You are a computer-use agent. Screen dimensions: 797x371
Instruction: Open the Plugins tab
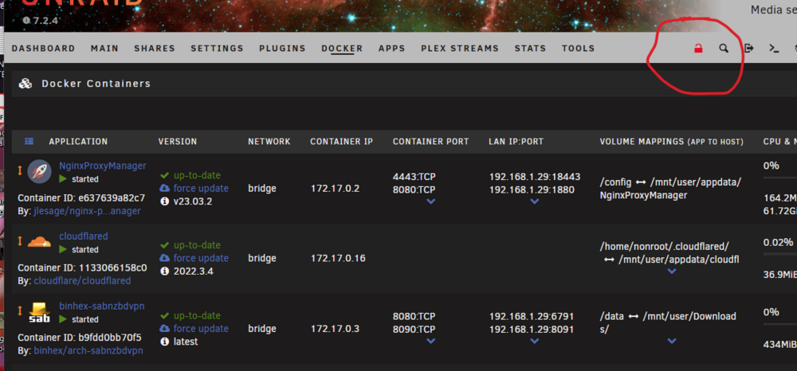(282, 49)
